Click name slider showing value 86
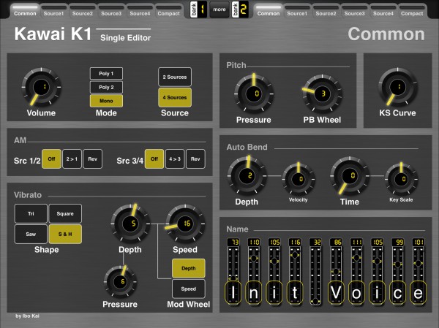Viewport: 439px width, 328px height. pyautogui.click(x=336, y=271)
